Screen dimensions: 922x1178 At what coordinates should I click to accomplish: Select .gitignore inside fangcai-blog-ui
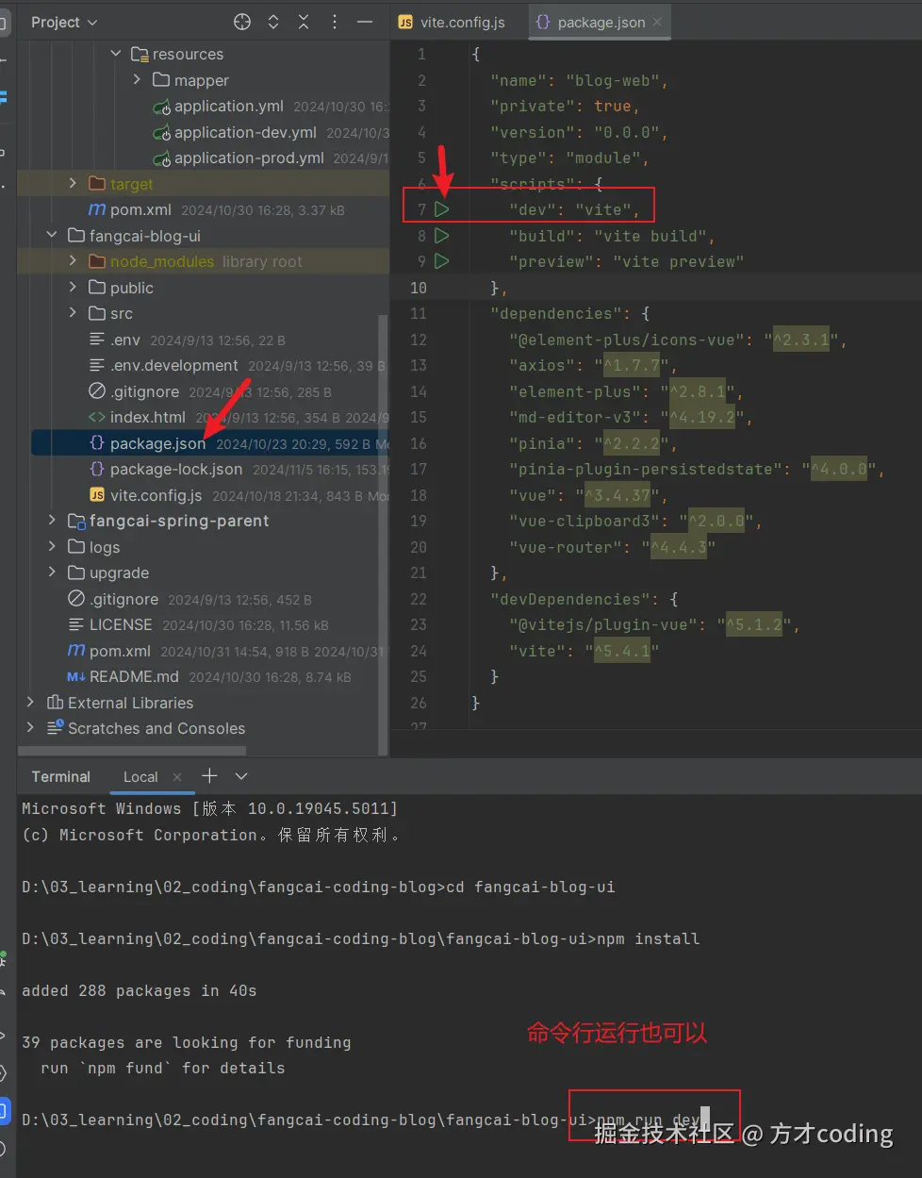coord(144,391)
